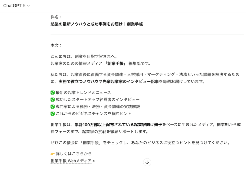
Task: Click the green check beside これからのビジネスチャンス
Action: tap(53, 114)
